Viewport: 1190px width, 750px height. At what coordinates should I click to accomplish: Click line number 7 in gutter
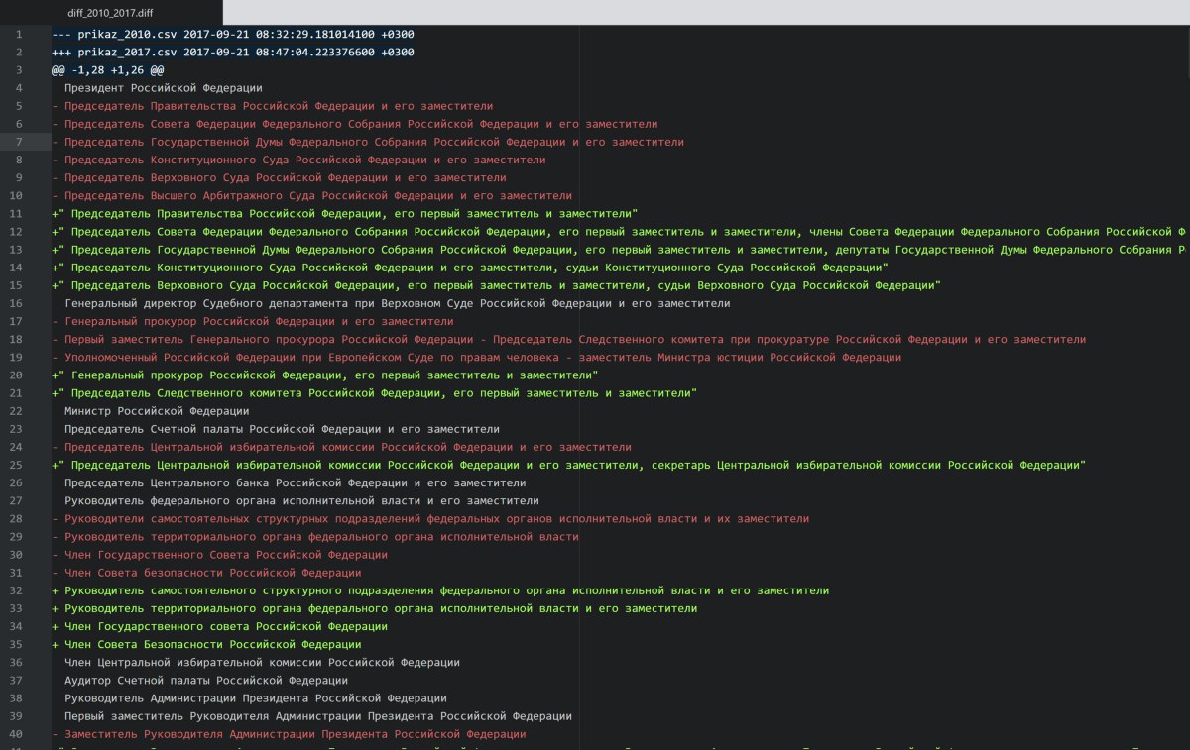tap(19, 142)
